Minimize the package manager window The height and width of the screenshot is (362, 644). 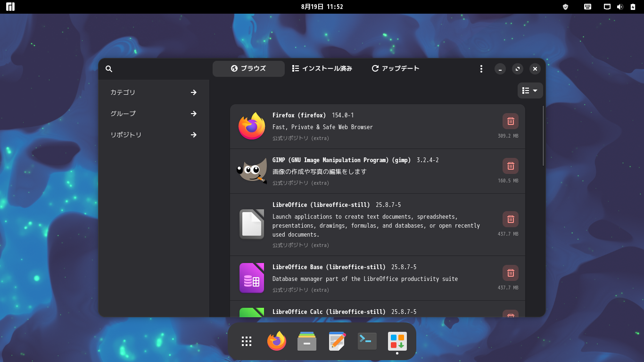point(500,69)
